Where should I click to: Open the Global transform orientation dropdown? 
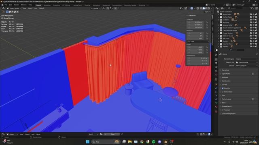(96, 8)
